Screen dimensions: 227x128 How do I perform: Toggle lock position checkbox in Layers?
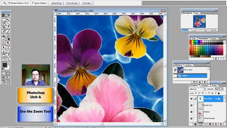(209, 93)
